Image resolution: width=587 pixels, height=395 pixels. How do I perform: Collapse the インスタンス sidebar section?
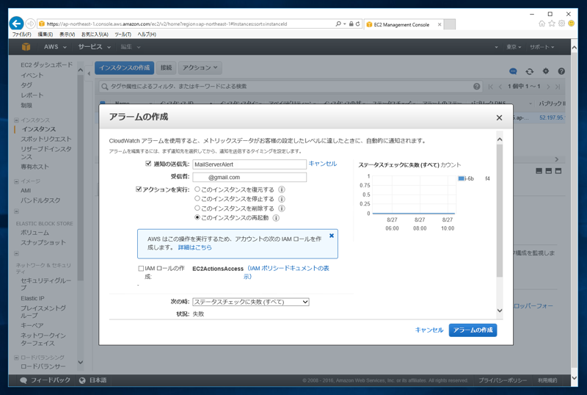[16, 120]
